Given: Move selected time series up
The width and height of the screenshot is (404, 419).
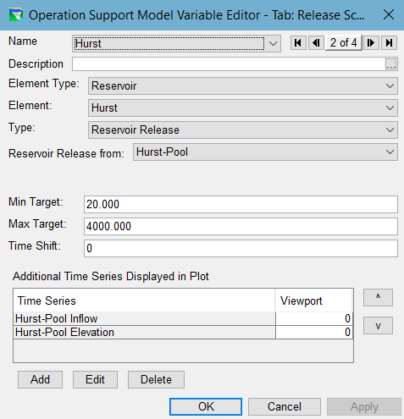Looking at the screenshot, I should click(x=378, y=297).
